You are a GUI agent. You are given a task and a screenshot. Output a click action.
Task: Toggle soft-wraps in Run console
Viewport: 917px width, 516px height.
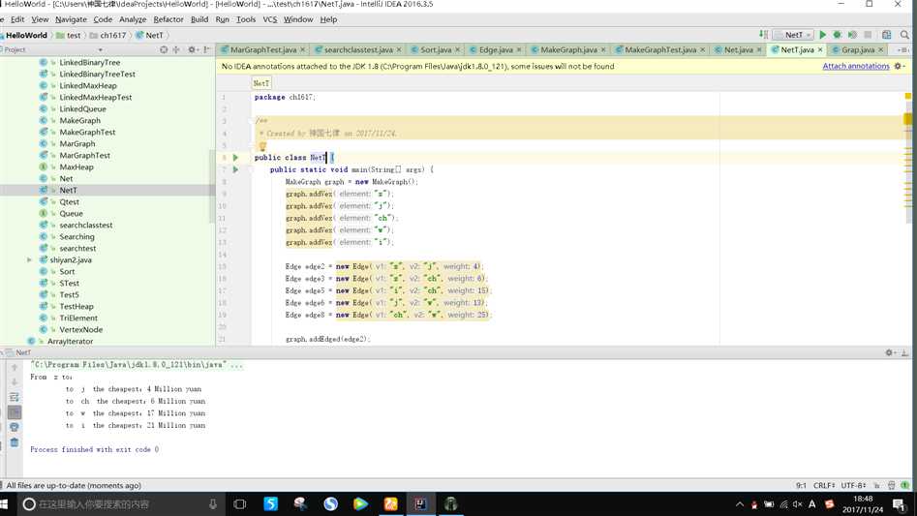tap(15, 397)
